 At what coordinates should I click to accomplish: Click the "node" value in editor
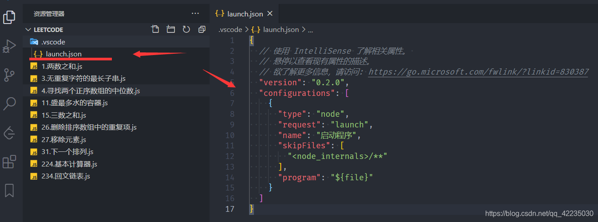click(330, 114)
